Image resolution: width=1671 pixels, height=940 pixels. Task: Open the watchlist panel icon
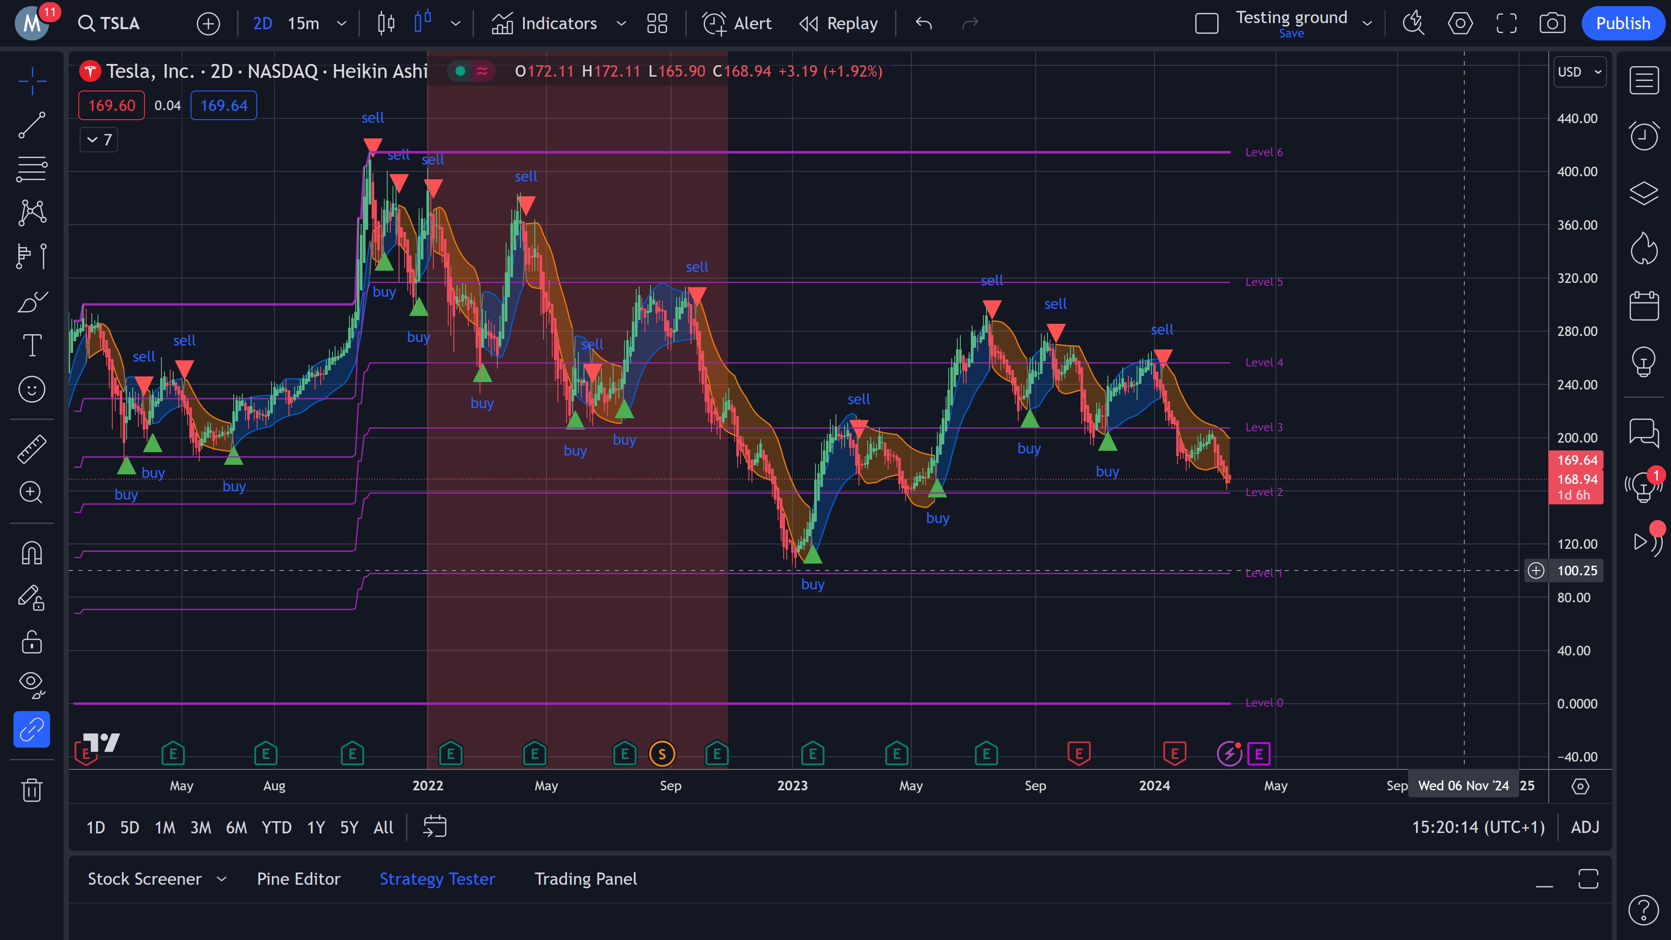pyautogui.click(x=1644, y=81)
